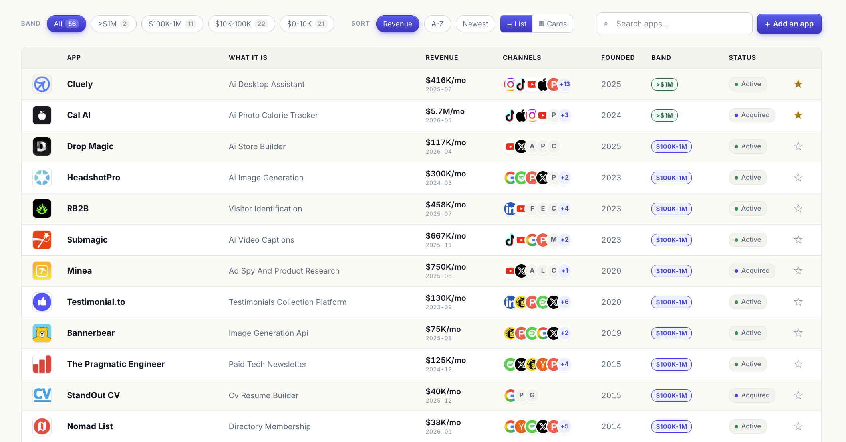846x442 pixels.
Task: Show +5 more channels for Nomad List
Action: click(564, 426)
